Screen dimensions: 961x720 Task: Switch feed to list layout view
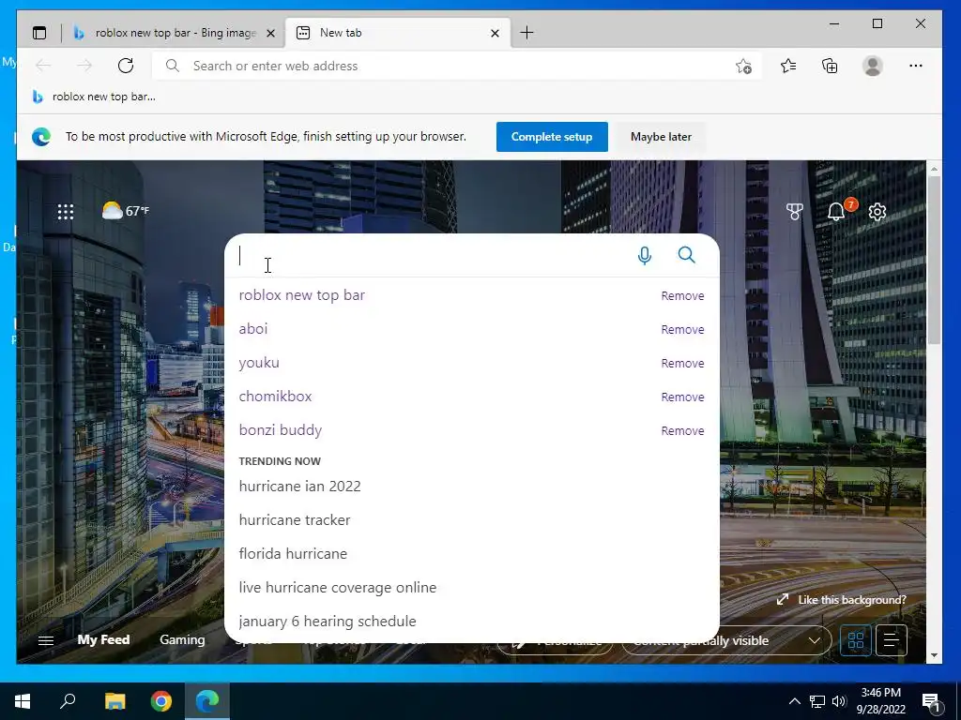(x=892, y=640)
